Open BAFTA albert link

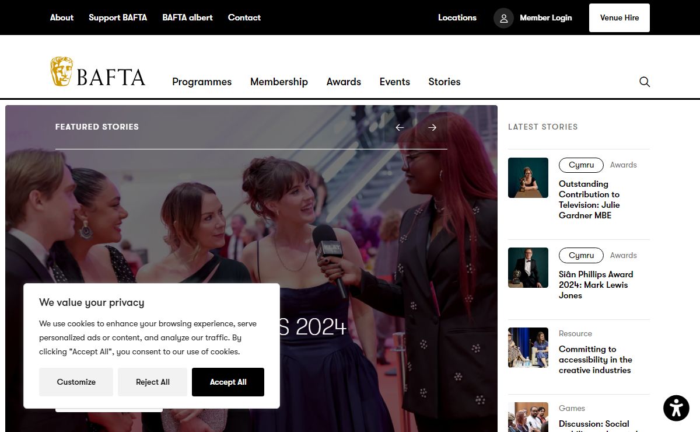(x=187, y=18)
